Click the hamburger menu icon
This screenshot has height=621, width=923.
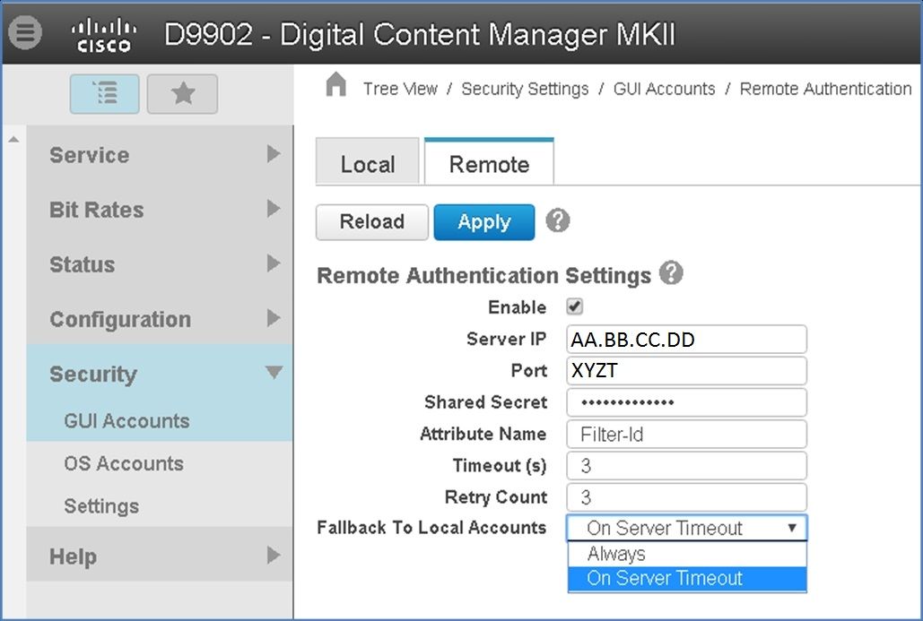pos(25,33)
